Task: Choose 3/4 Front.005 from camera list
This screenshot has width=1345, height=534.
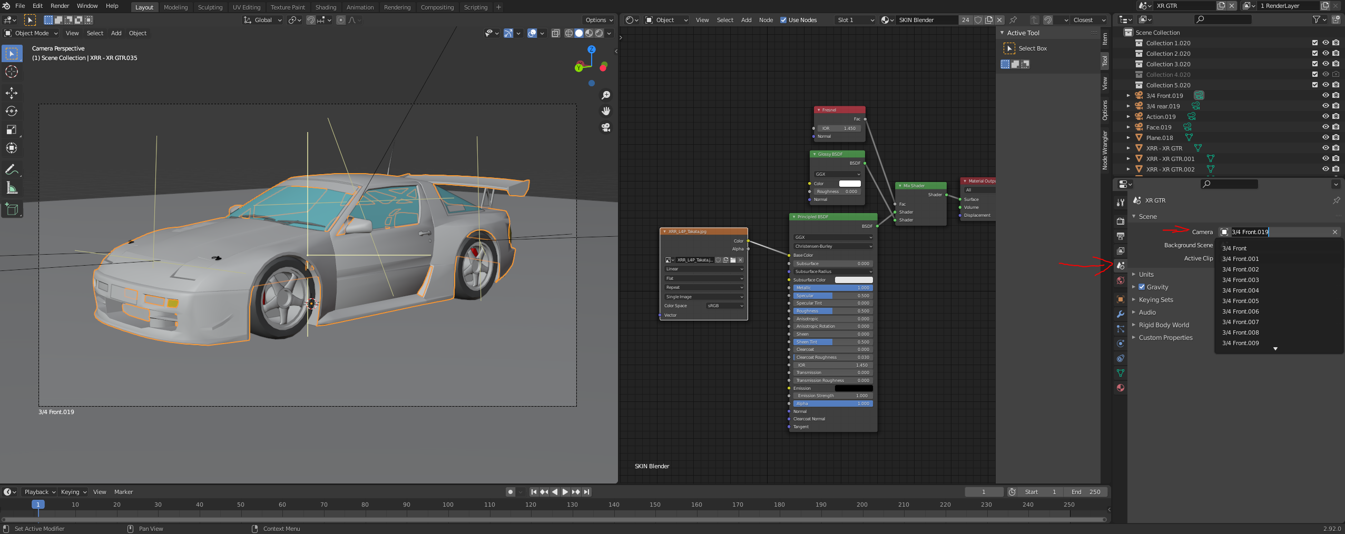Action: pos(1240,301)
